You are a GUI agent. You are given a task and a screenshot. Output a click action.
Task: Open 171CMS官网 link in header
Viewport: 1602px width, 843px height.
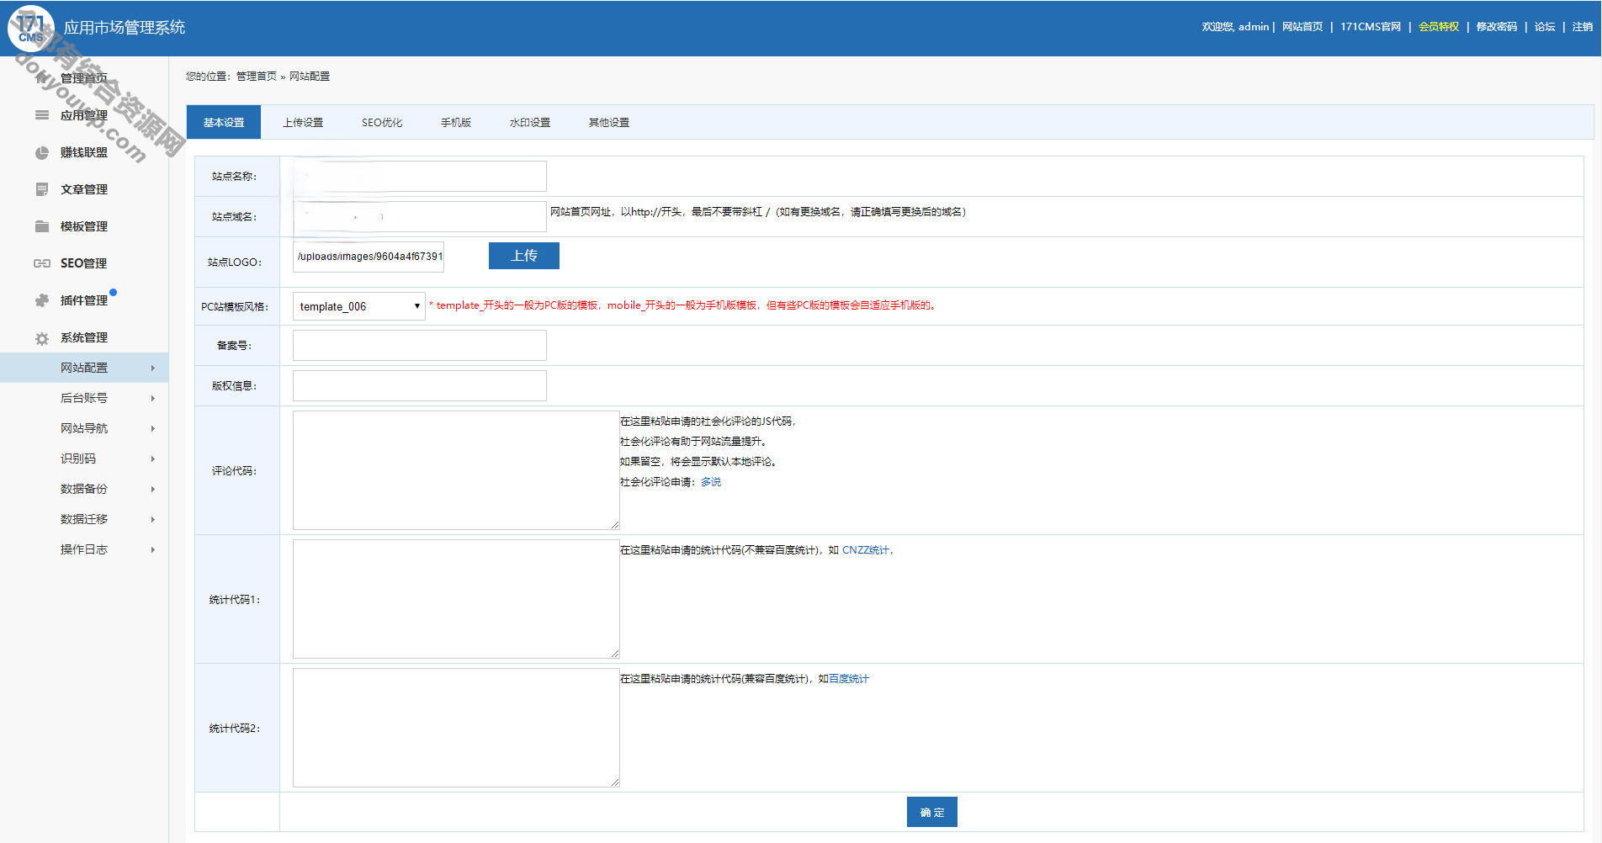click(x=1371, y=27)
